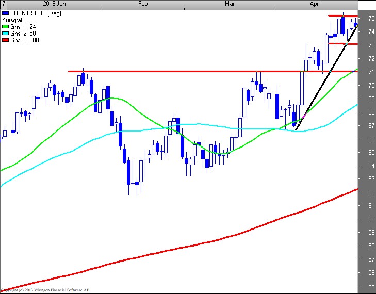Click the red Gns. 3 legend swatch
Viewport: 376px width, 294px height.
click(5, 40)
